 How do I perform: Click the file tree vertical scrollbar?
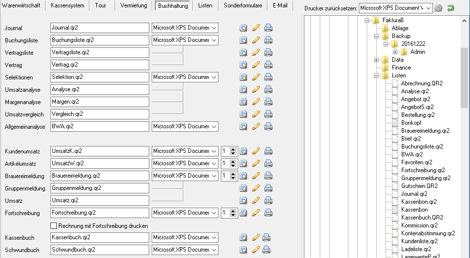pyautogui.click(x=464, y=78)
